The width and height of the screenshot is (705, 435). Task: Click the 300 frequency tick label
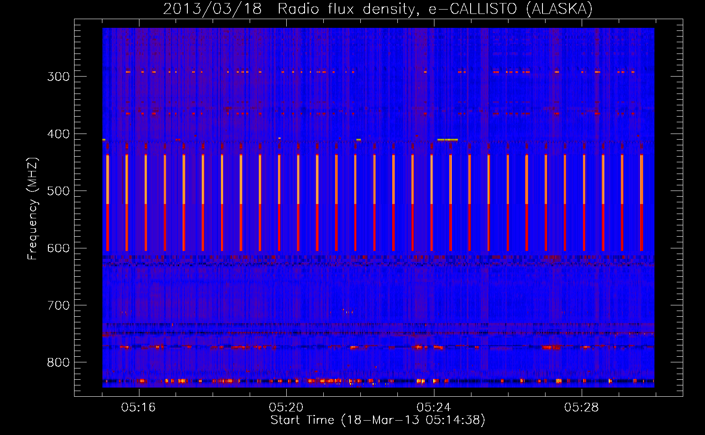point(58,77)
